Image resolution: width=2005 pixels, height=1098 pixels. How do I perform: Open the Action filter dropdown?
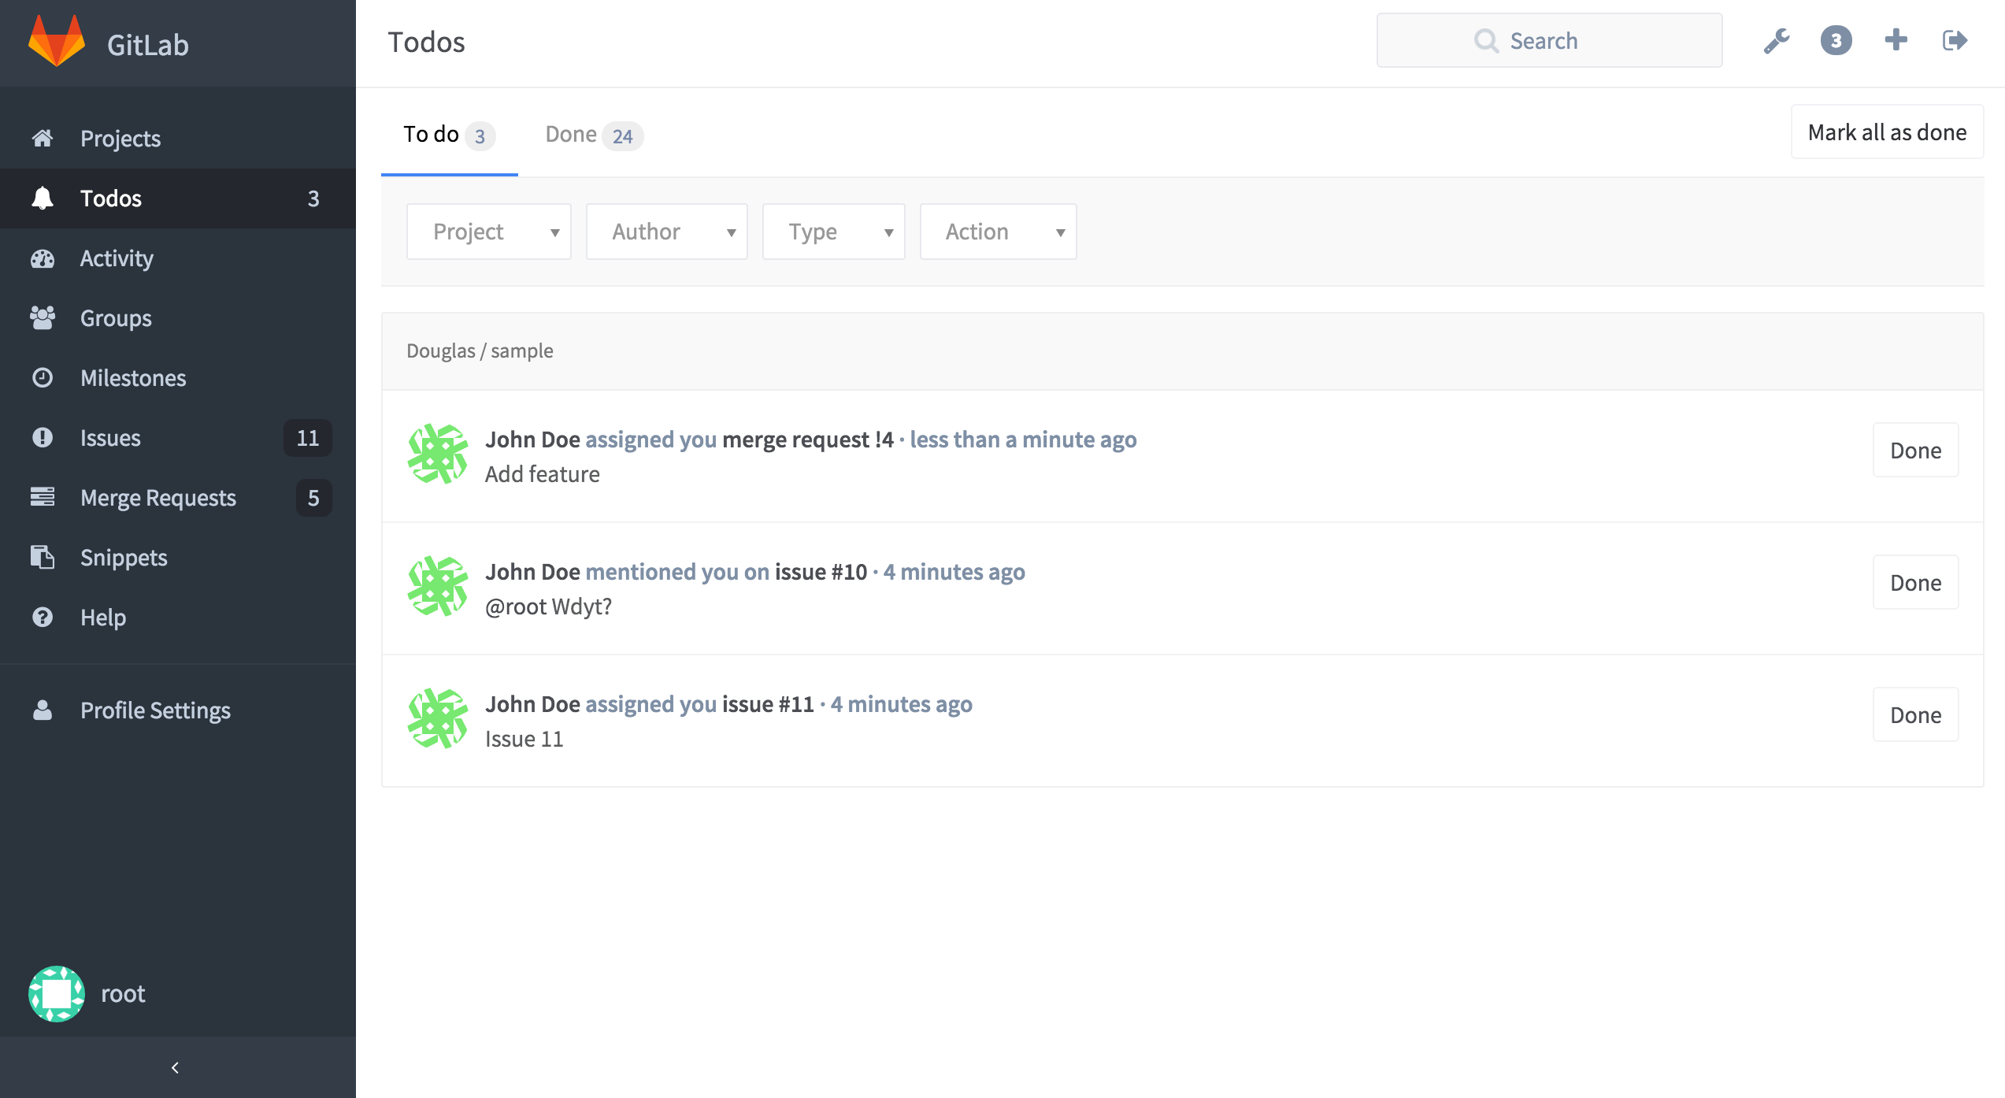[x=998, y=231]
